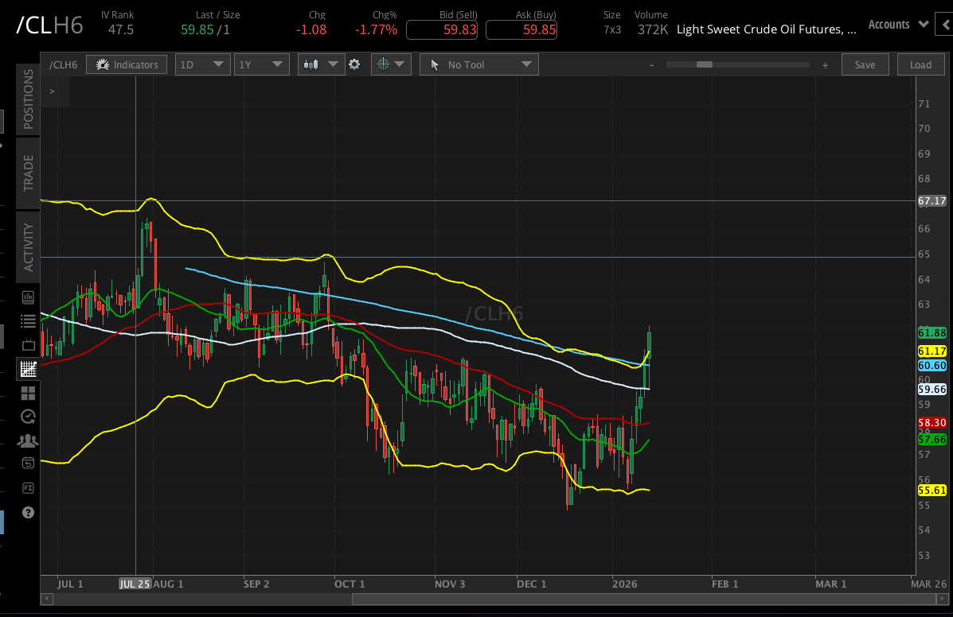Image resolution: width=953 pixels, height=617 pixels.
Task: Click the scrollbar left arrow
Action: (47, 600)
